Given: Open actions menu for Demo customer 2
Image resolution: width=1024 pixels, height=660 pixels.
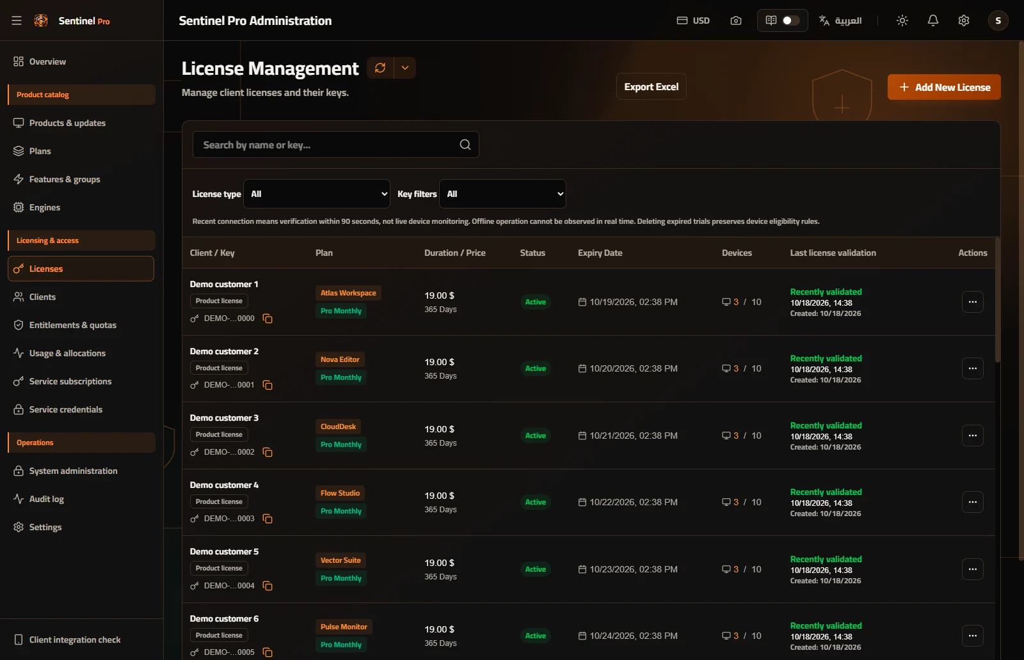Looking at the screenshot, I should [973, 368].
